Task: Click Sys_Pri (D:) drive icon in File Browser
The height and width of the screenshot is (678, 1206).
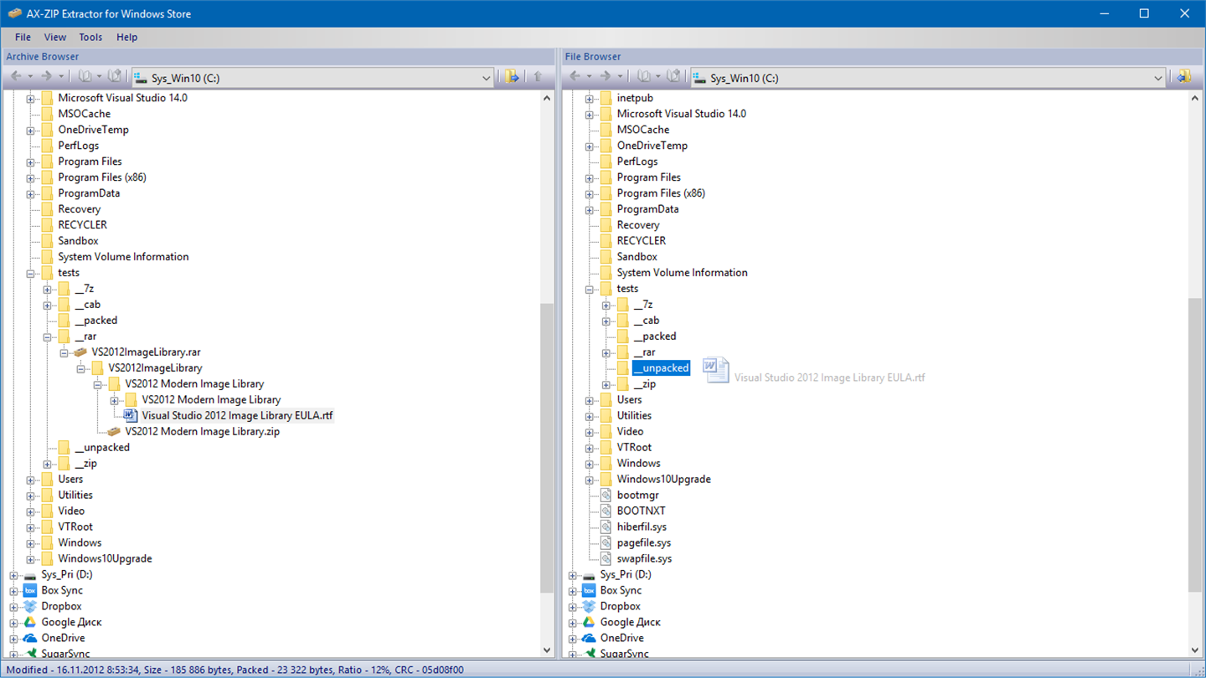Action: 589,575
